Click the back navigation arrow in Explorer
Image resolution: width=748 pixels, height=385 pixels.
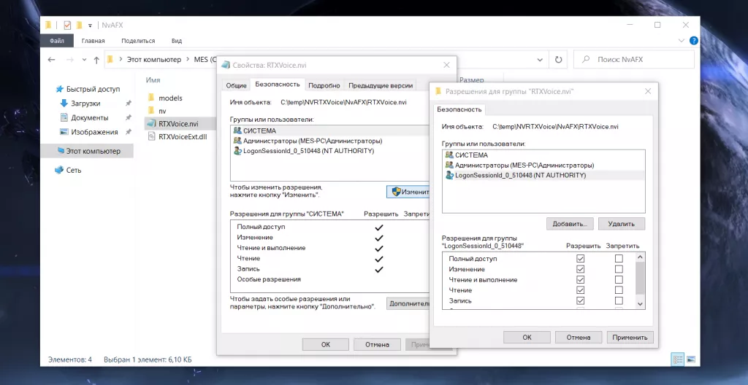pos(53,60)
